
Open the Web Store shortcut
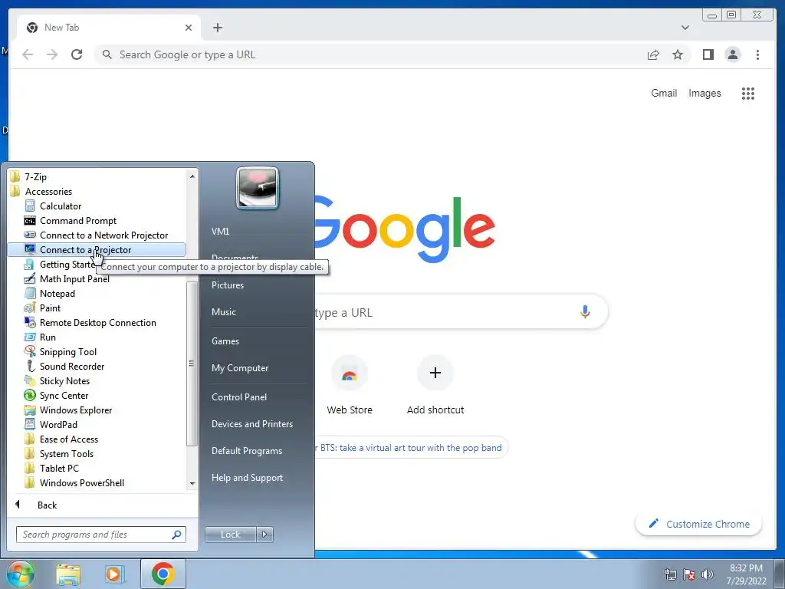(350, 385)
